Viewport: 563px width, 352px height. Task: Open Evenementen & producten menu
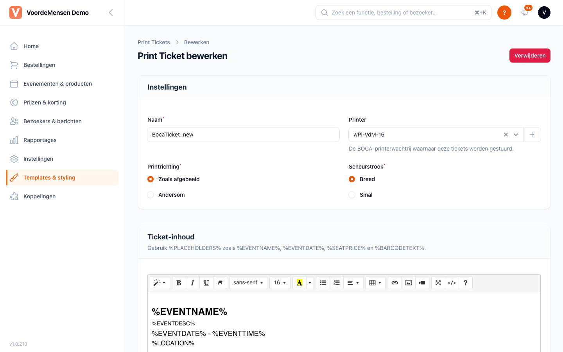[63, 84]
